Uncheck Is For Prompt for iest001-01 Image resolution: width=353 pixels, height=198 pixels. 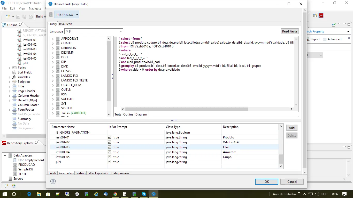pyautogui.click(x=109, y=137)
